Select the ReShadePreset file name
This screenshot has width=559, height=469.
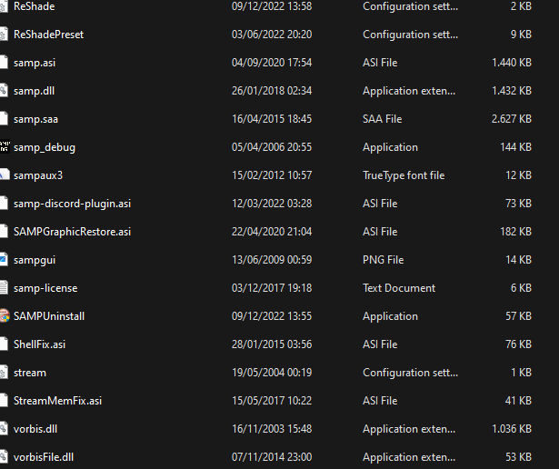tap(48, 35)
